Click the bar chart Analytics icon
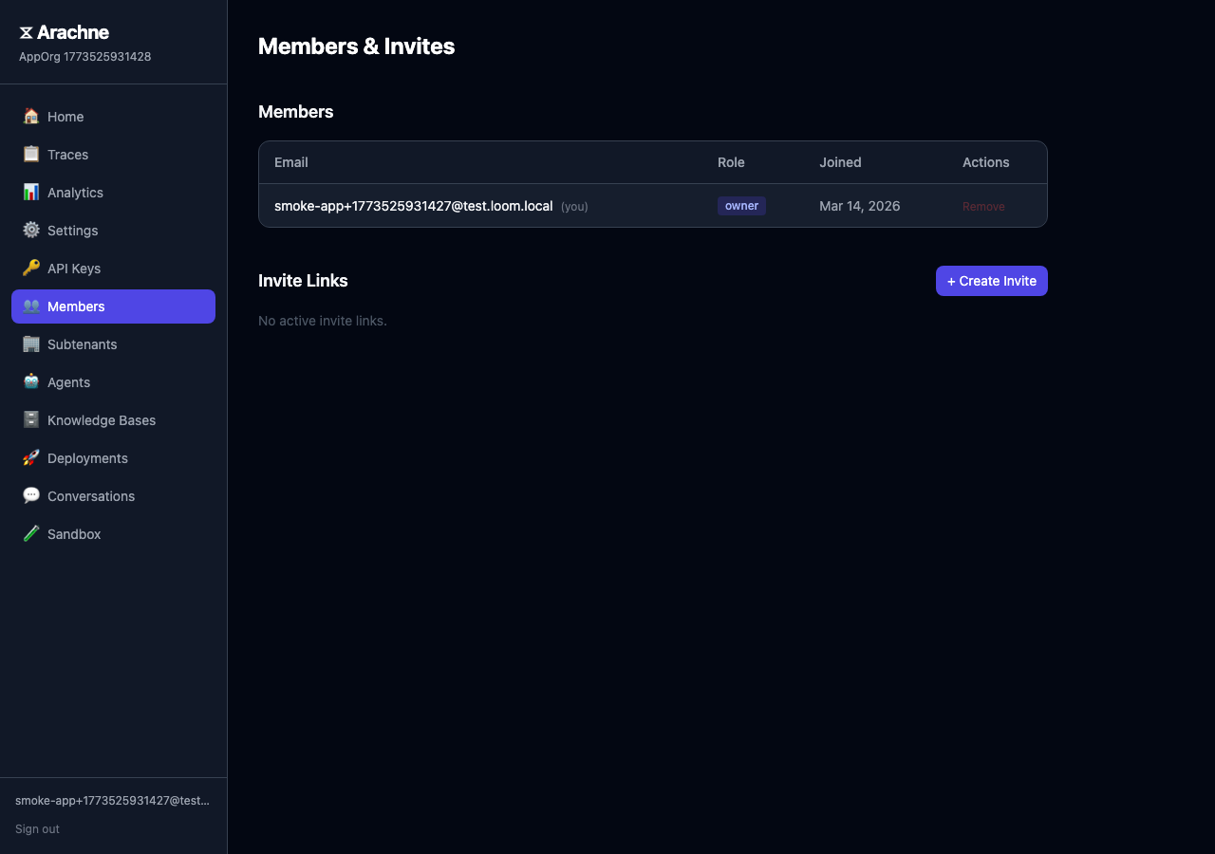Image resolution: width=1215 pixels, height=854 pixels. (31, 193)
